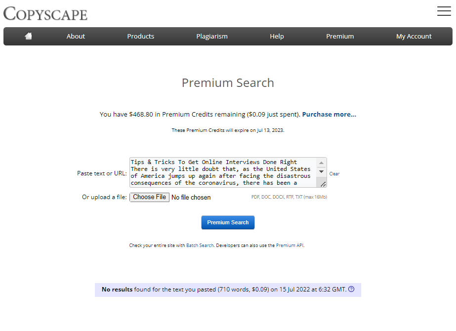Click the 'No file chosen' text
This screenshot has height=331, width=456.
[x=191, y=198]
